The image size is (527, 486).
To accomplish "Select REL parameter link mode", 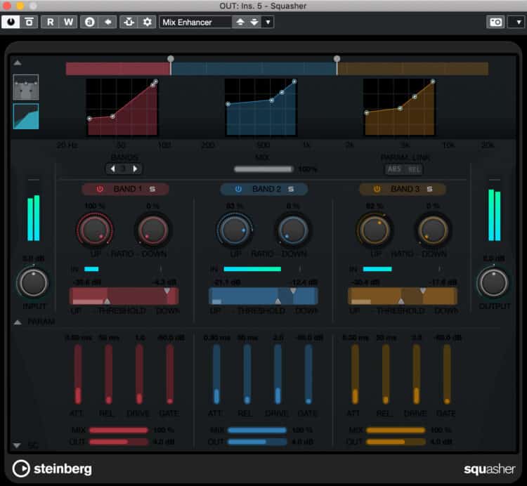I will 414,169.
